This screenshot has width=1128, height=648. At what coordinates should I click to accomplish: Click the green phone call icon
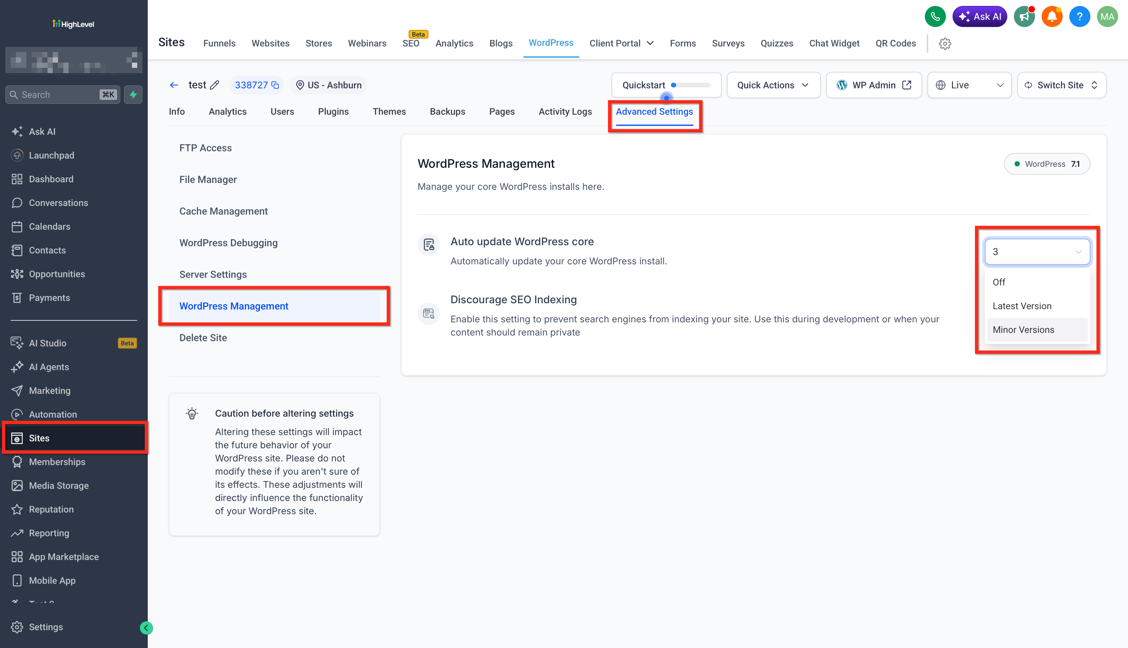coord(935,17)
